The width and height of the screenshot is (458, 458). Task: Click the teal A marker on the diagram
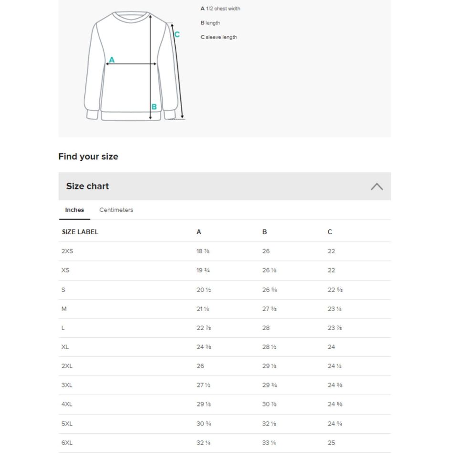(112, 60)
